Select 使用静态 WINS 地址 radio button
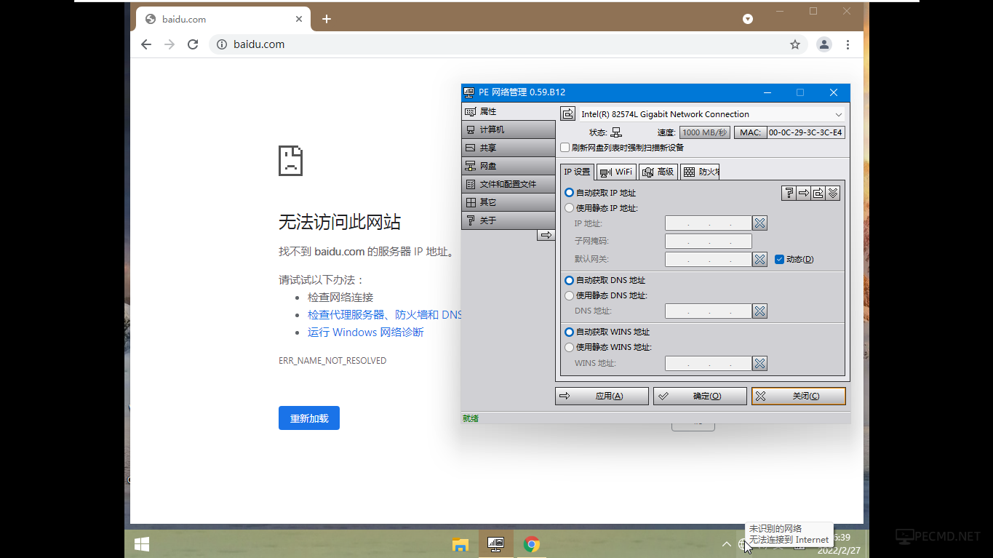The width and height of the screenshot is (993, 558). (569, 347)
